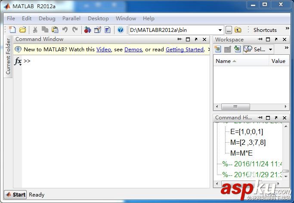
Task: Maximize the Command Window panel
Action: click(188, 39)
